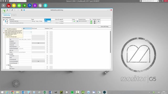Open Historik for Nettobehovskörning row
Image resolution: width=168 pixels, height=94 pixels.
point(99,21)
